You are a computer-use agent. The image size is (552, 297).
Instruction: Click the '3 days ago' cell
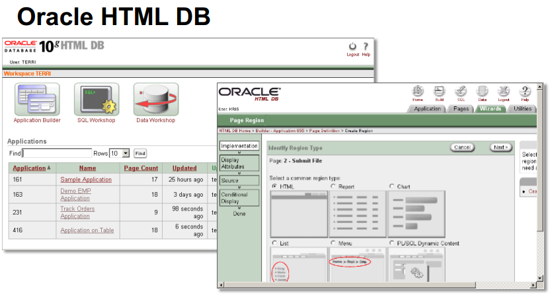coord(186,194)
